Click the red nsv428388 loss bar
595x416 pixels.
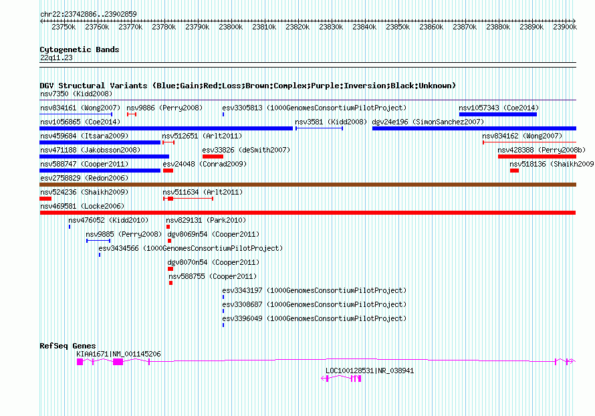point(538,157)
